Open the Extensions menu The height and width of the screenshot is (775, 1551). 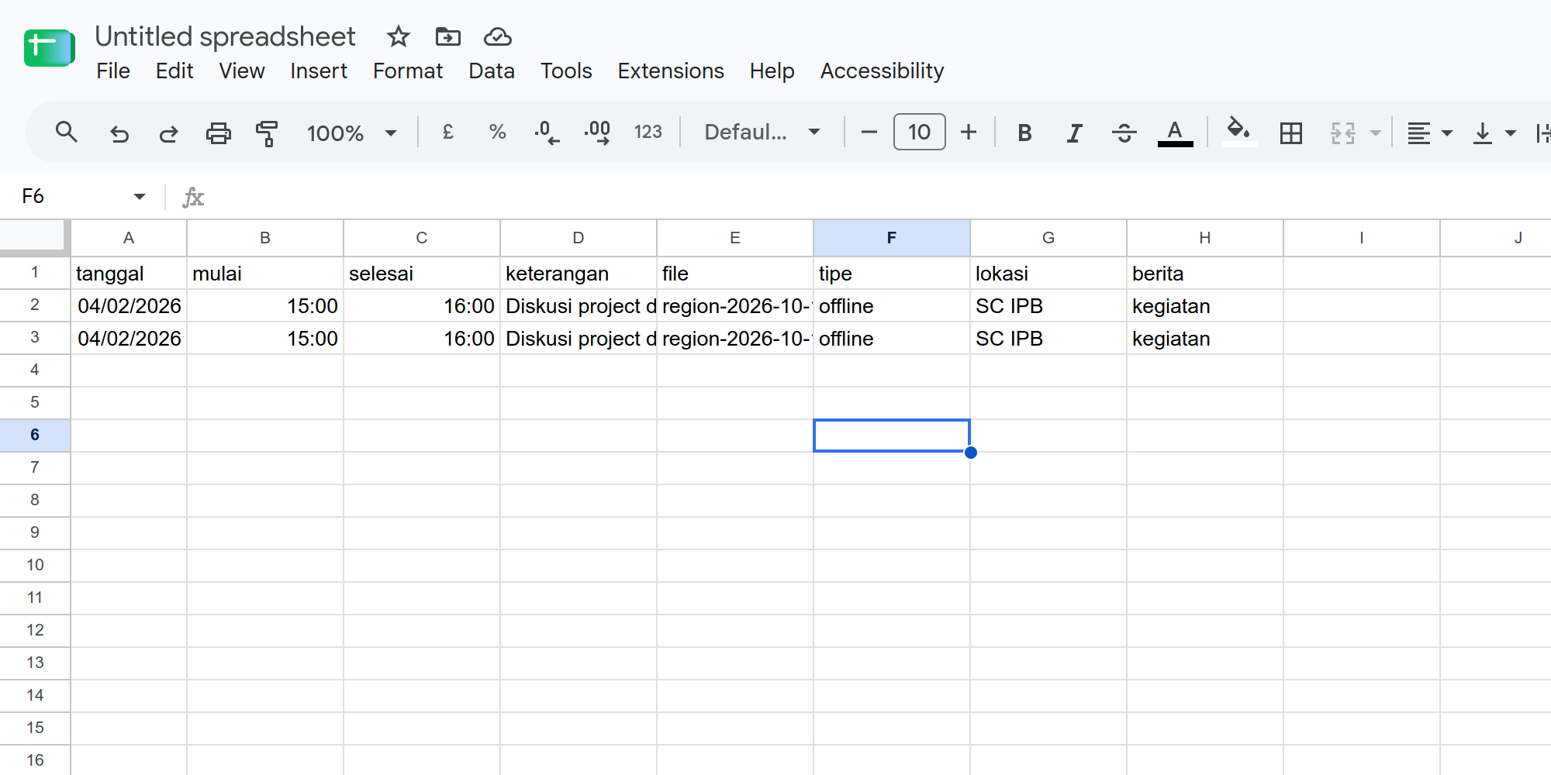671,71
